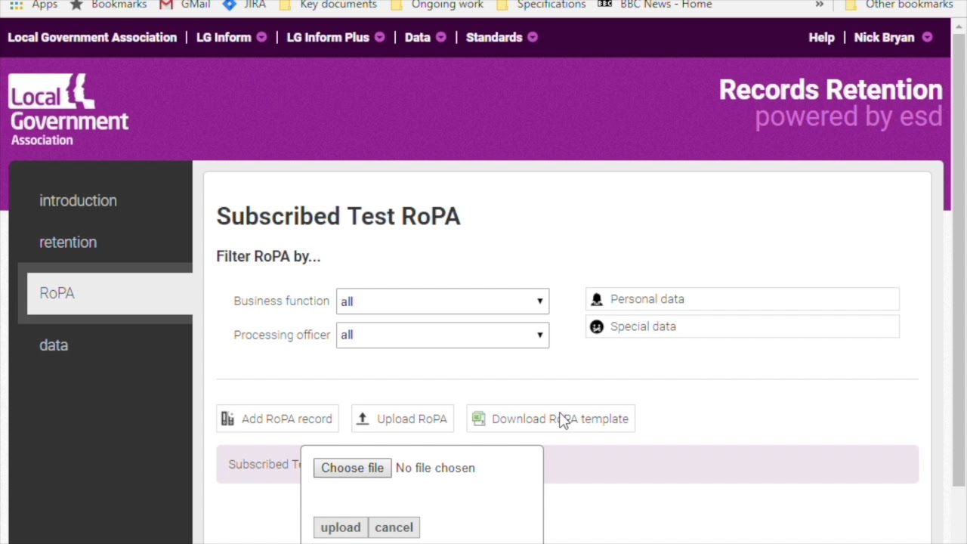Image resolution: width=967 pixels, height=544 pixels.
Task: Open the Processing officer dropdown
Action: 443,335
